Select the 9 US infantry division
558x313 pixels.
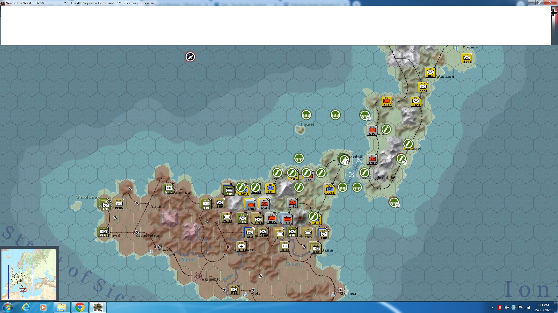point(292,232)
